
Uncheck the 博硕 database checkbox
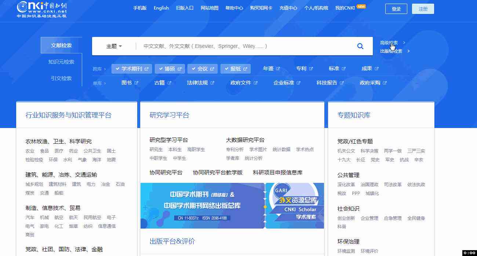[x=161, y=69]
